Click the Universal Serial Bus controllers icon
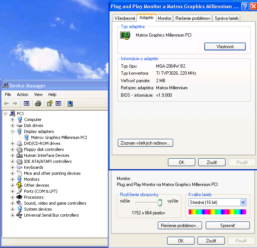The height and width of the screenshot is (248, 257). tap(19, 215)
